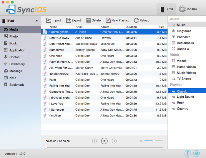The height and width of the screenshot is (158, 206).
Task: Create a New Playlist
Action: (117, 20)
